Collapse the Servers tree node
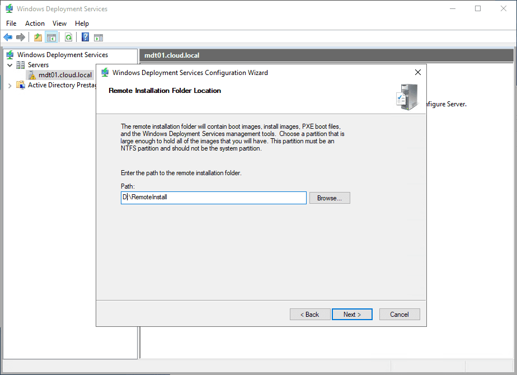The width and height of the screenshot is (517, 375). pyautogui.click(x=10, y=65)
